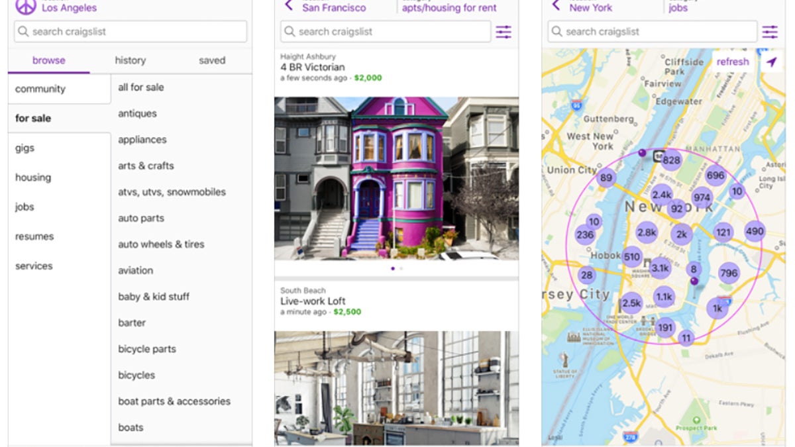Screen dimensions: 795x447
Task: Open the barter subcategory
Action: click(x=182, y=323)
